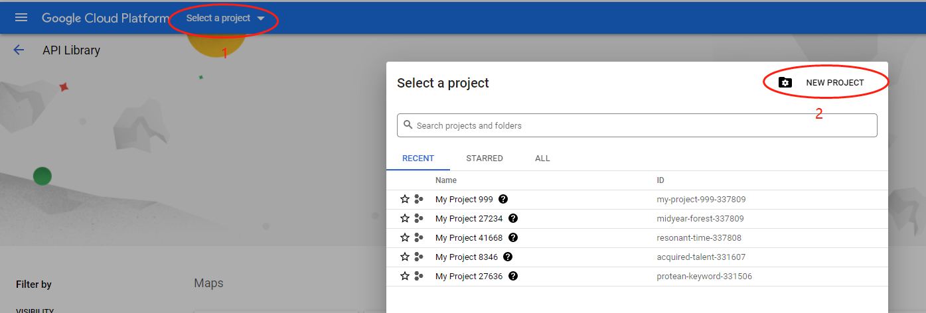Toggle star for My Project 41668
Screen dimensions: 926x313
tap(405, 237)
